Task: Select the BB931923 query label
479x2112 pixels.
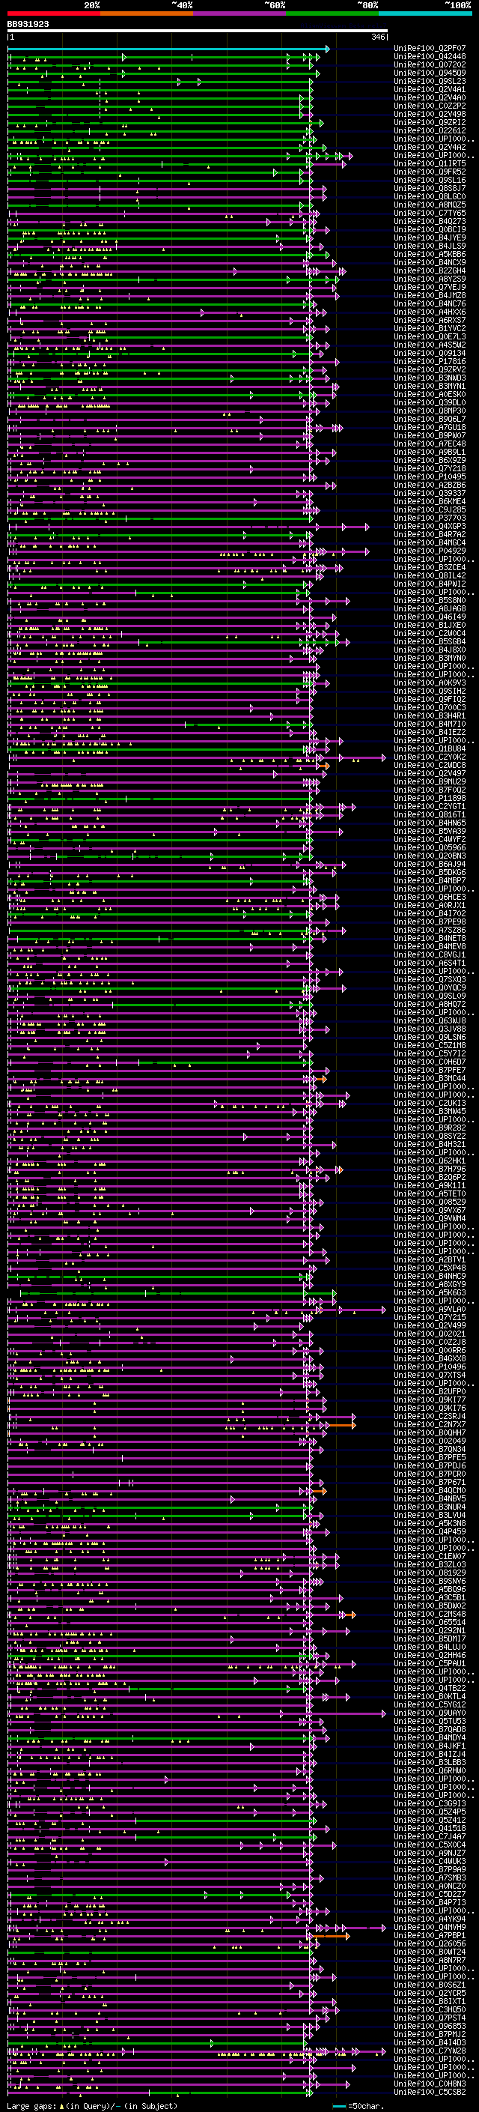Action: coord(28,25)
